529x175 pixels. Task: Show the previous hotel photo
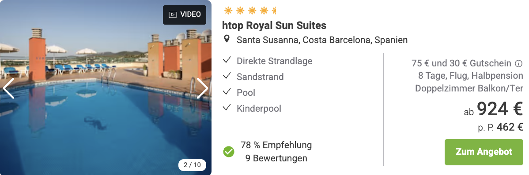8,88
